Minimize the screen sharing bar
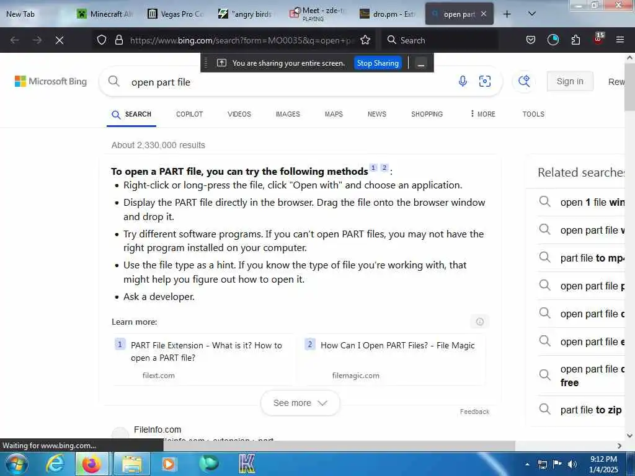Image resolution: width=635 pixels, height=476 pixels. pos(421,63)
